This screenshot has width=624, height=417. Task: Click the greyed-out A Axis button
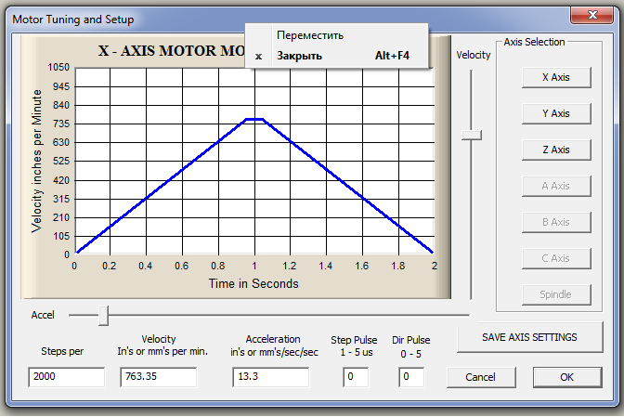pos(556,187)
